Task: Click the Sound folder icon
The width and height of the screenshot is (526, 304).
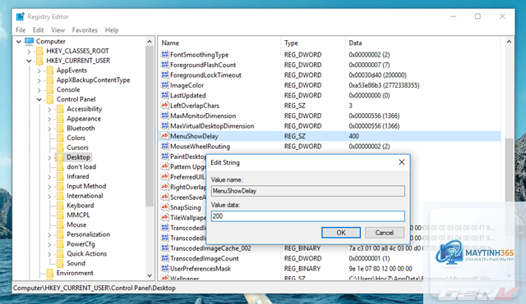Action: click(60, 263)
